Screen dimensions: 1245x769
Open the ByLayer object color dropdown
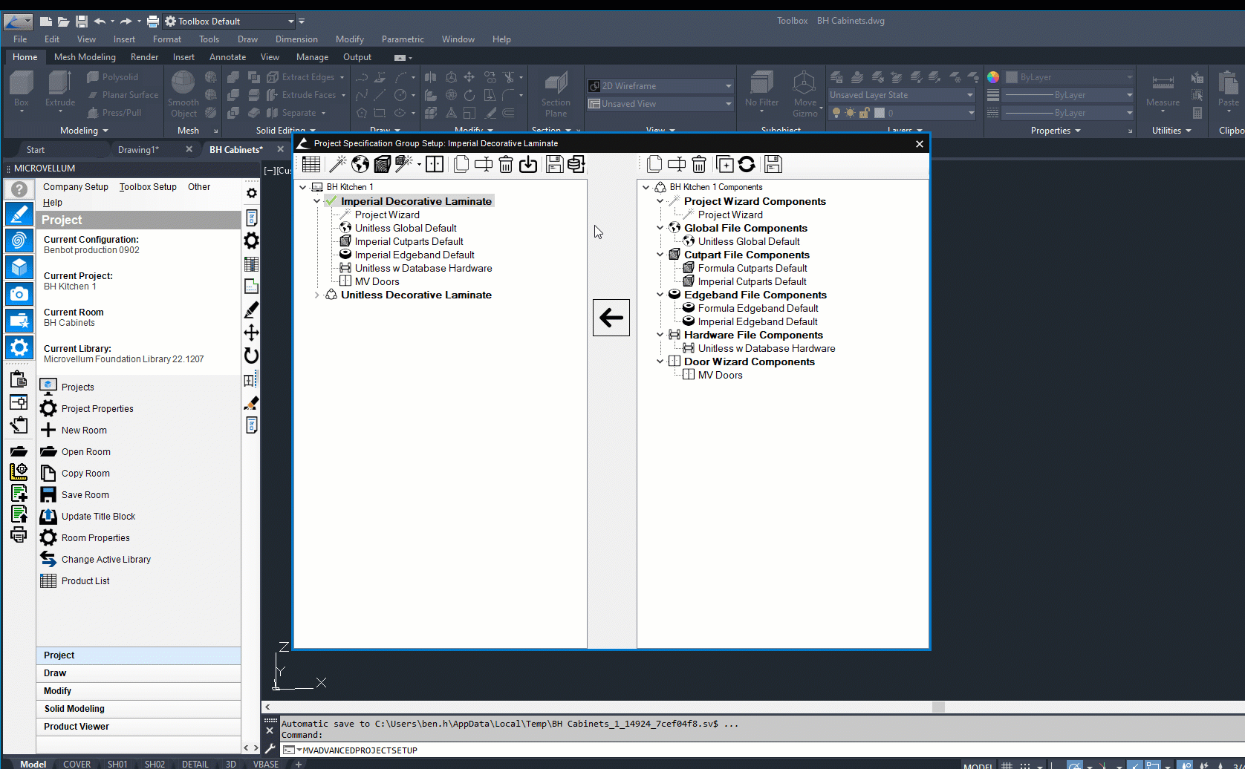coord(1129,77)
